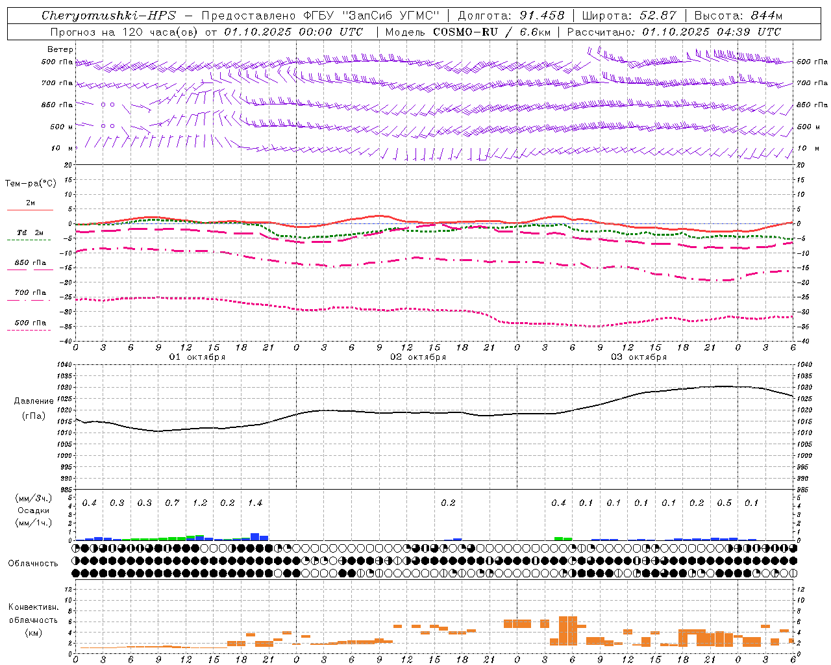Click the Модель COSMO-RU / 6.6км label

(468, 32)
